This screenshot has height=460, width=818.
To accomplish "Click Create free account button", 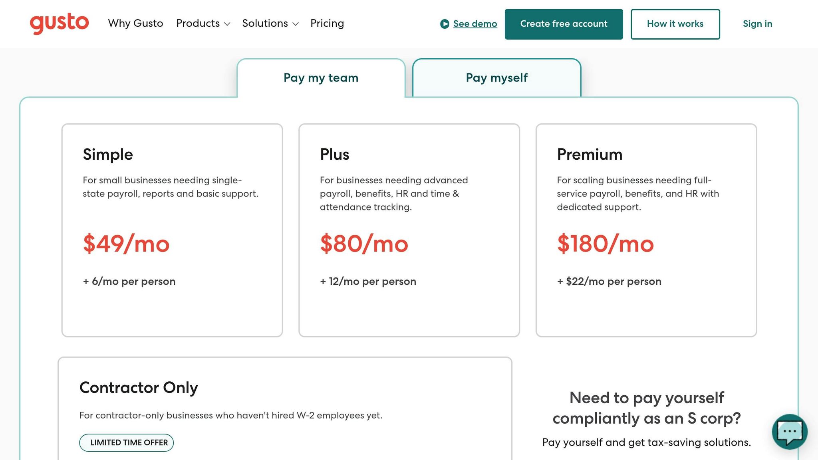I will coord(564,24).
